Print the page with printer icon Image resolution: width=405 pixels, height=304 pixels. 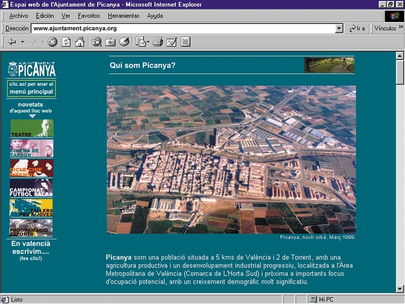pos(158,42)
